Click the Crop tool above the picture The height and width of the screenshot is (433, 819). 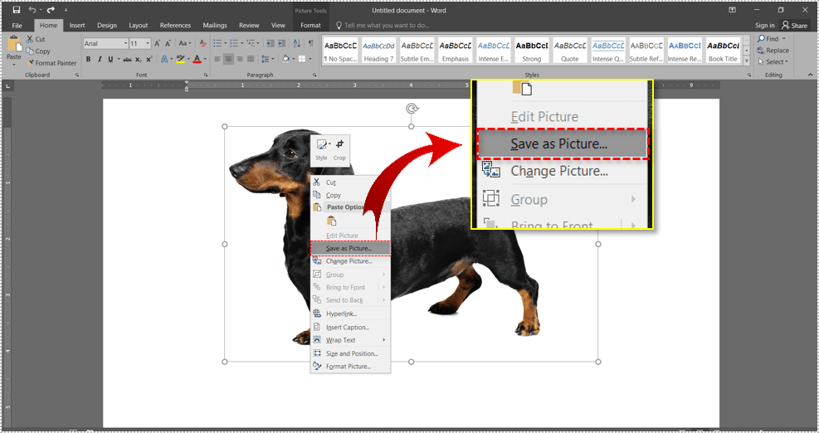point(339,148)
